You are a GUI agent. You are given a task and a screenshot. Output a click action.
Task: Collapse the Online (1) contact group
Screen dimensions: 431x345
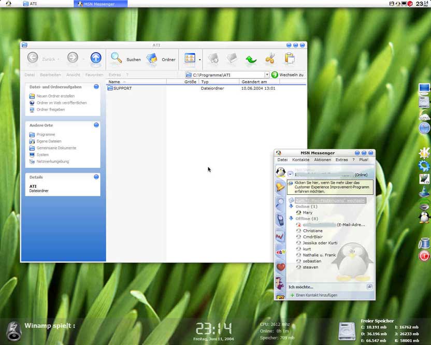(291, 206)
